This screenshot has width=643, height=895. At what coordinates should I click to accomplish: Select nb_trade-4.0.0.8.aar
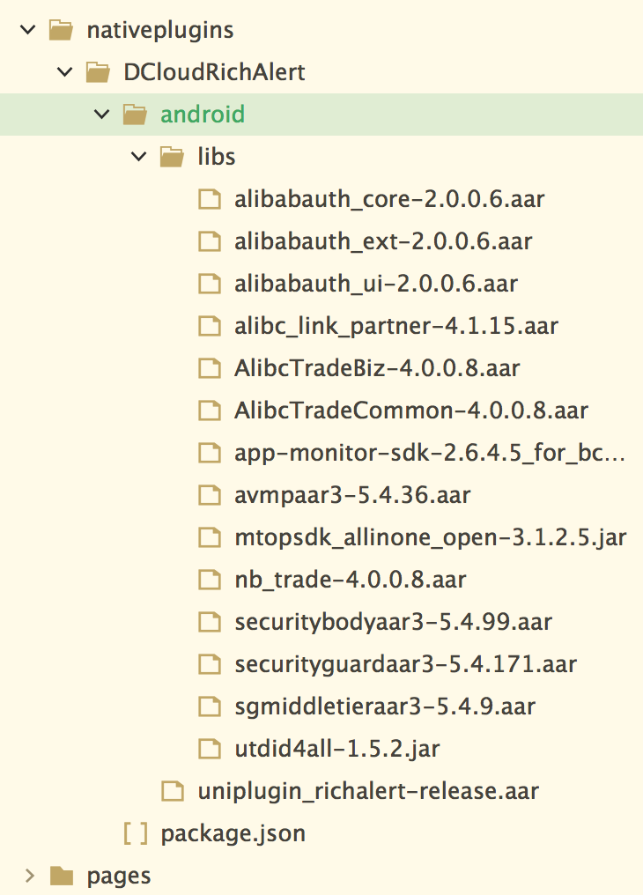pos(350,580)
